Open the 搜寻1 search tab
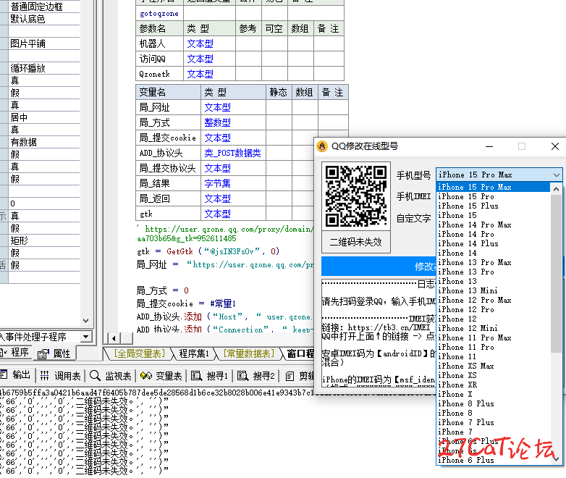The image size is (566, 478). click(x=209, y=376)
